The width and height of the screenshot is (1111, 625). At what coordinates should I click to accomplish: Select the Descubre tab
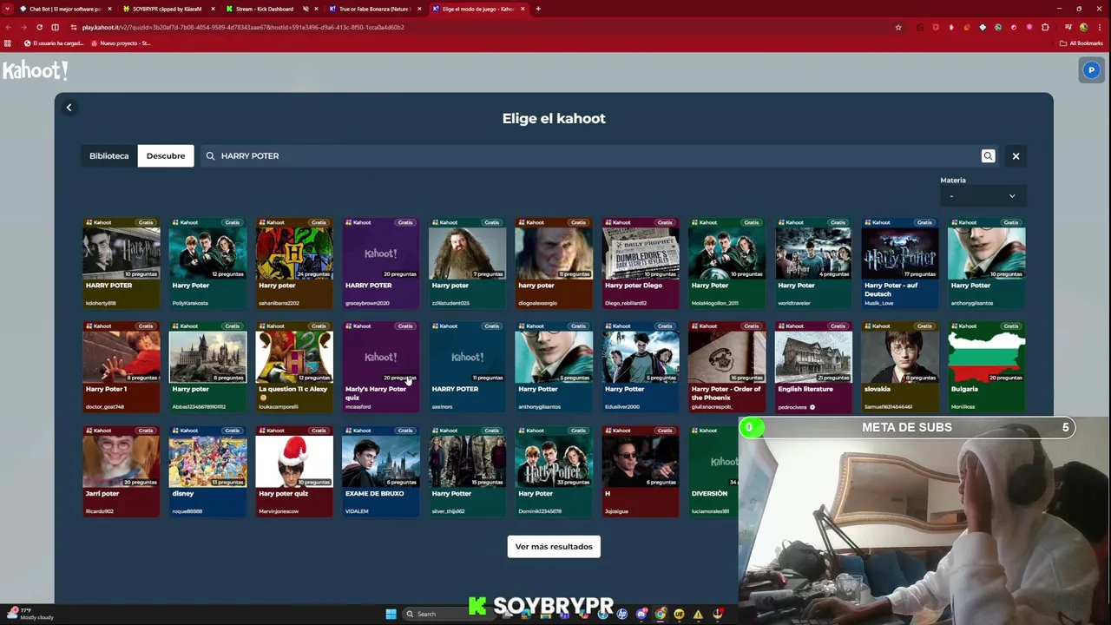click(x=166, y=156)
